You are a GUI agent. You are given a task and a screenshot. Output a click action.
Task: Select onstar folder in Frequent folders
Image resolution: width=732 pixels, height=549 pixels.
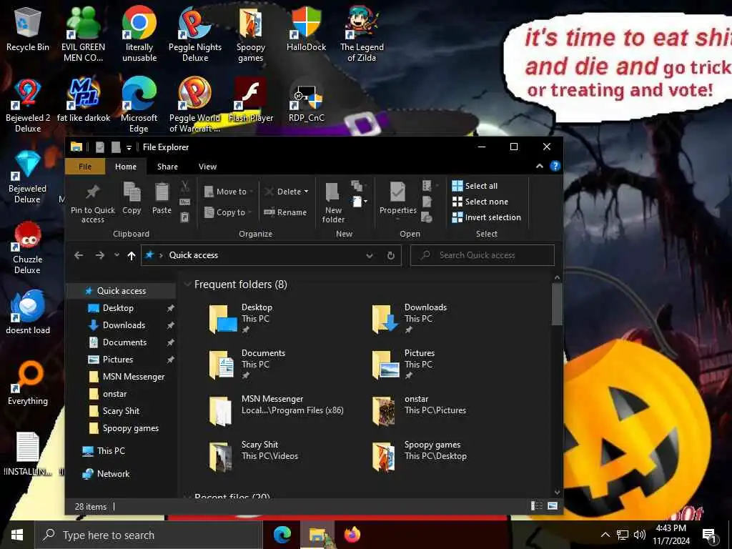(x=419, y=410)
